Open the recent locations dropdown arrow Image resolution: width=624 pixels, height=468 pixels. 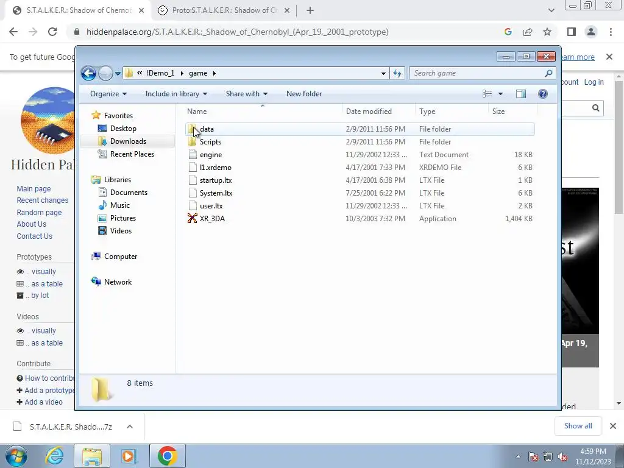tap(118, 74)
